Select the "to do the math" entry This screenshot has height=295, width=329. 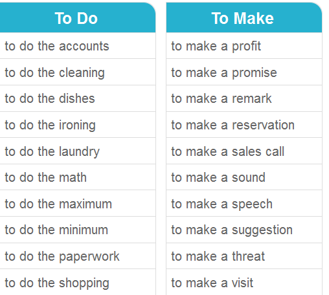(78, 177)
